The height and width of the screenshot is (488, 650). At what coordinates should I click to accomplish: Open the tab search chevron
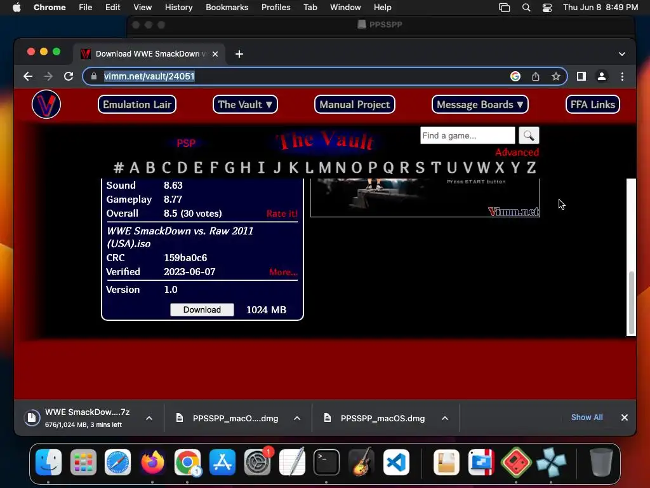622,54
